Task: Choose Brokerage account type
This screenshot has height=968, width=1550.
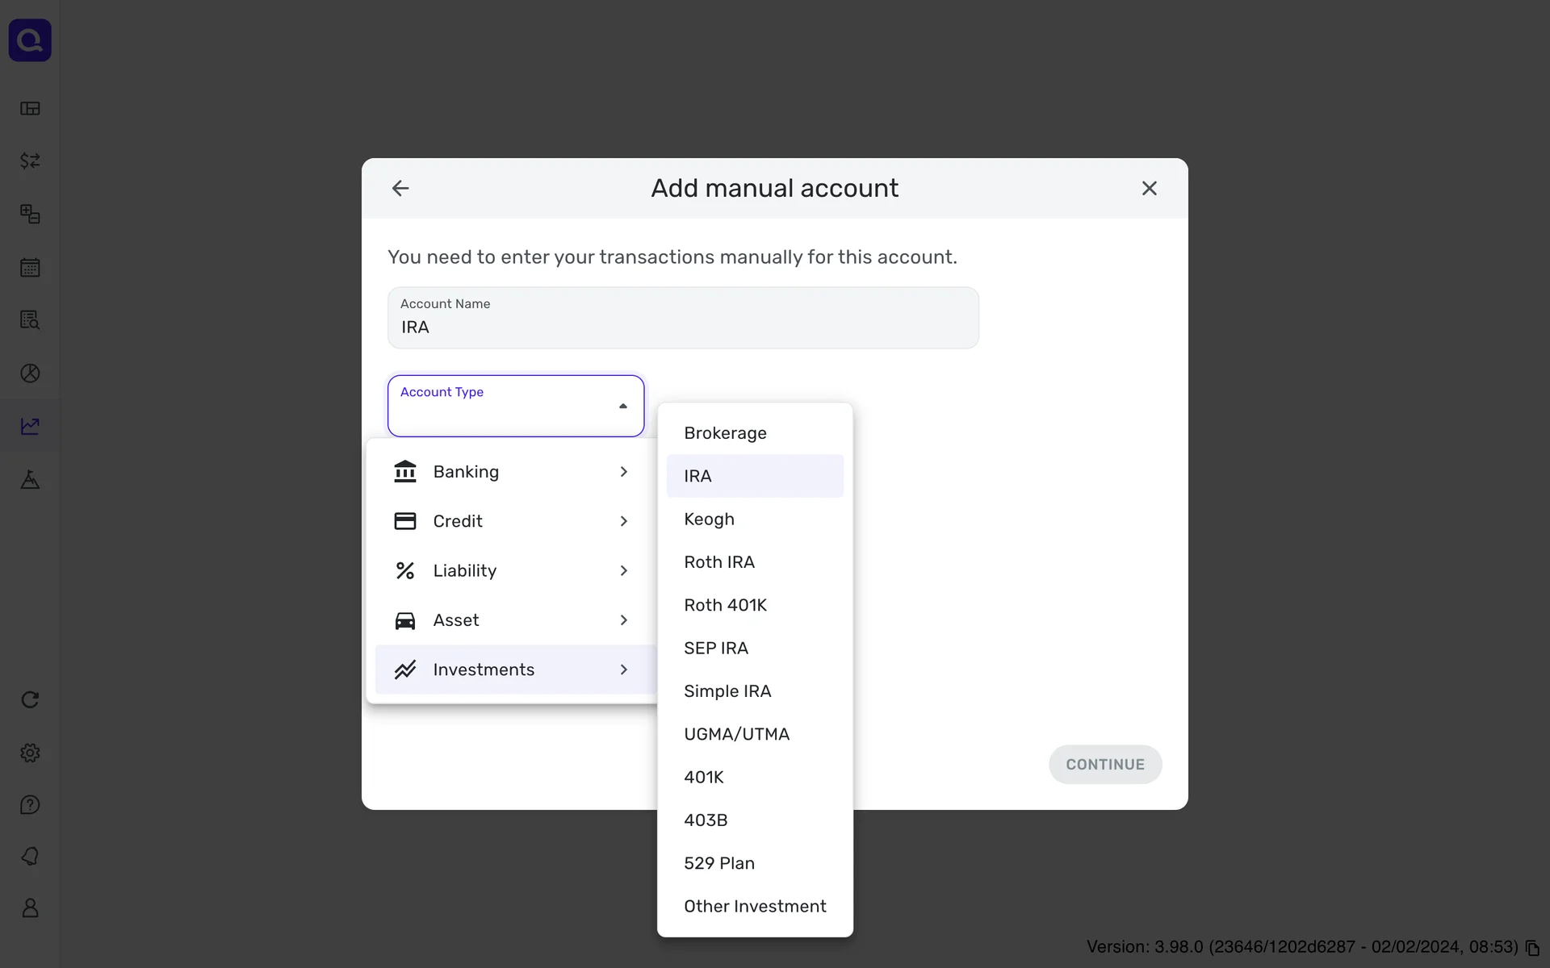Action: click(725, 433)
